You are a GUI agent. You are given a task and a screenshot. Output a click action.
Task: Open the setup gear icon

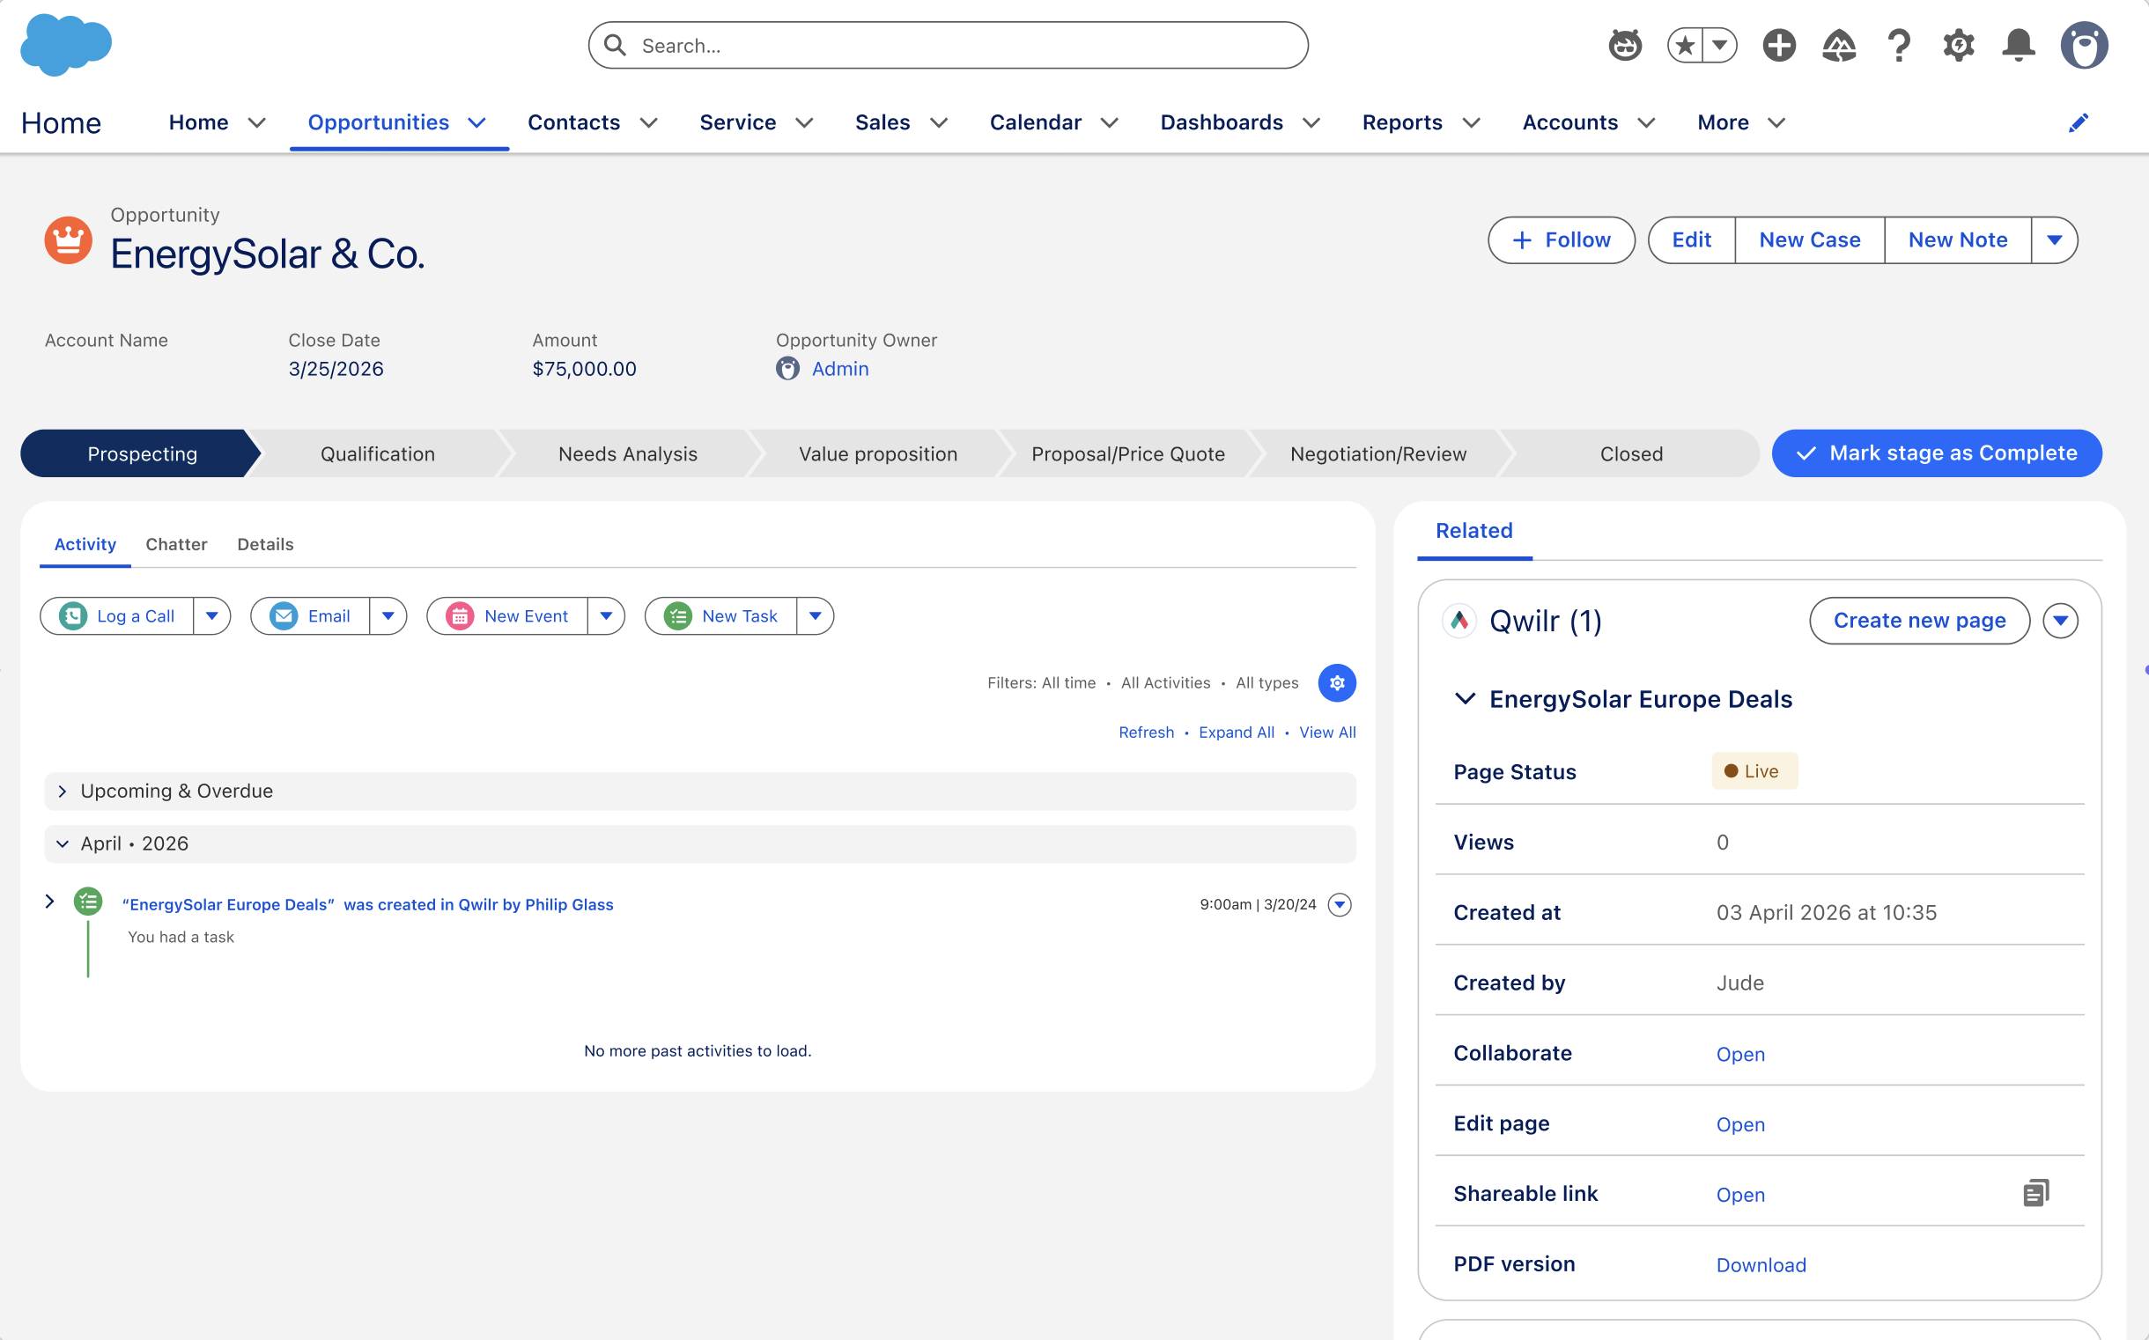click(x=1959, y=45)
